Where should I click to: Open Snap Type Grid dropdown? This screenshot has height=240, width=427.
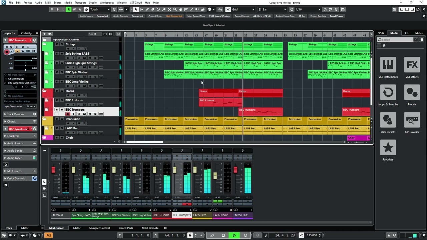pos(243,9)
